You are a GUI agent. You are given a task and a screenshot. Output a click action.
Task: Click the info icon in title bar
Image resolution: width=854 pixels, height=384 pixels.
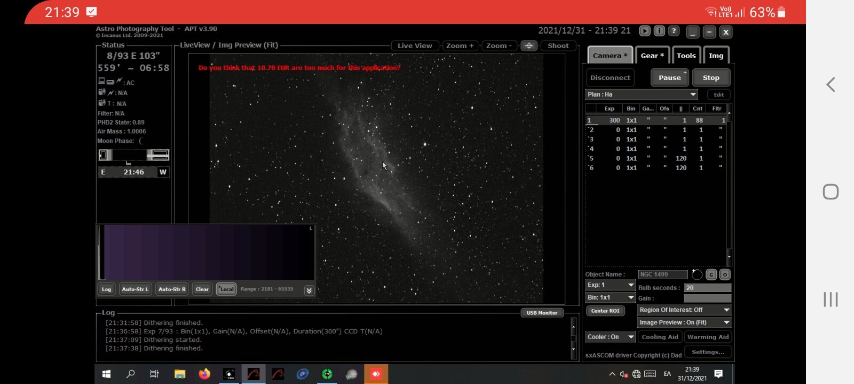click(659, 31)
